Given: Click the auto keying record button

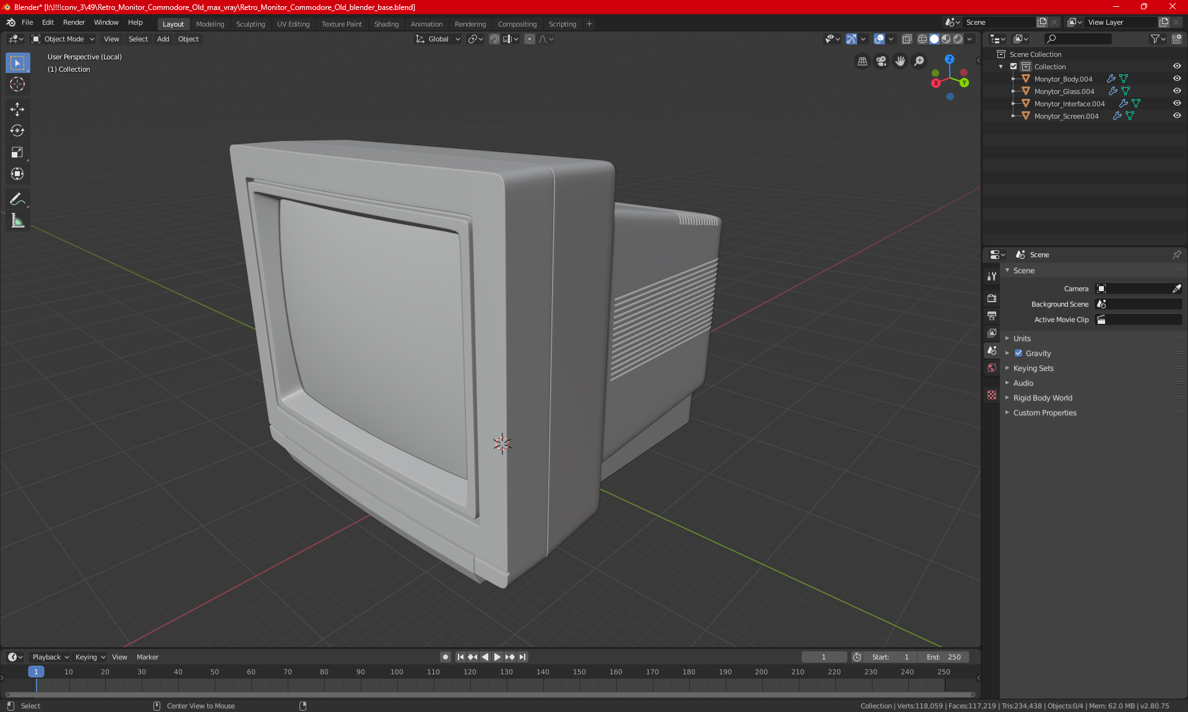Looking at the screenshot, I should tap(445, 657).
